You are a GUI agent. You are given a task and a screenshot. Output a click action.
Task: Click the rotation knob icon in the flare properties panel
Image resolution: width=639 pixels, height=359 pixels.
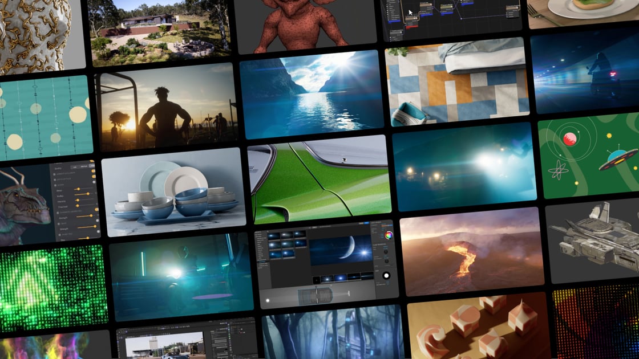[387, 252]
